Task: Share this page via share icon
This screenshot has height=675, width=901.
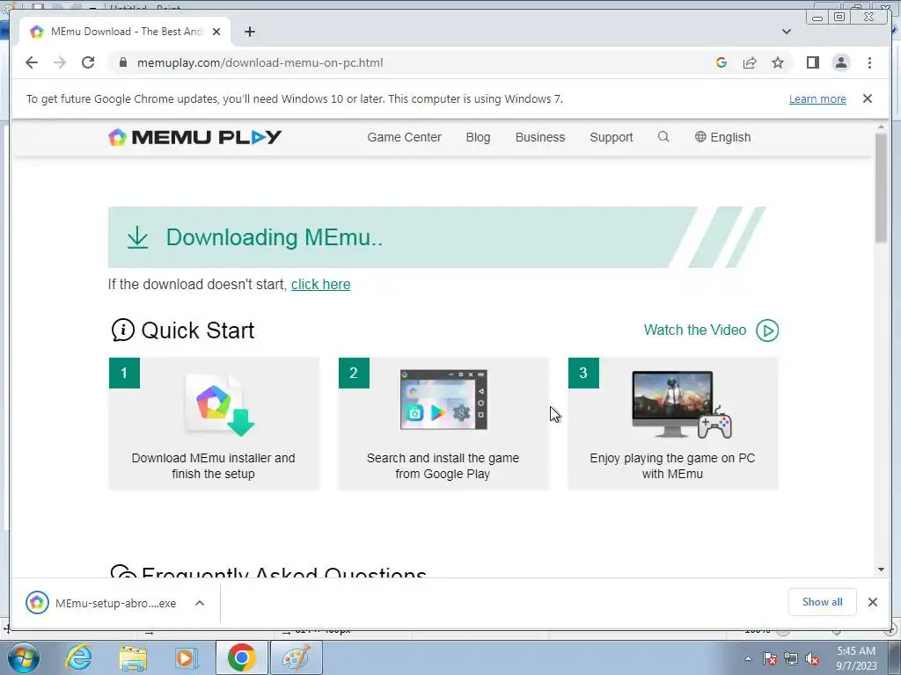Action: click(750, 62)
